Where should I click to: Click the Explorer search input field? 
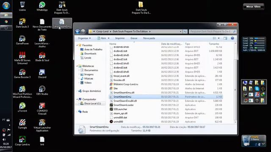[213, 32]
